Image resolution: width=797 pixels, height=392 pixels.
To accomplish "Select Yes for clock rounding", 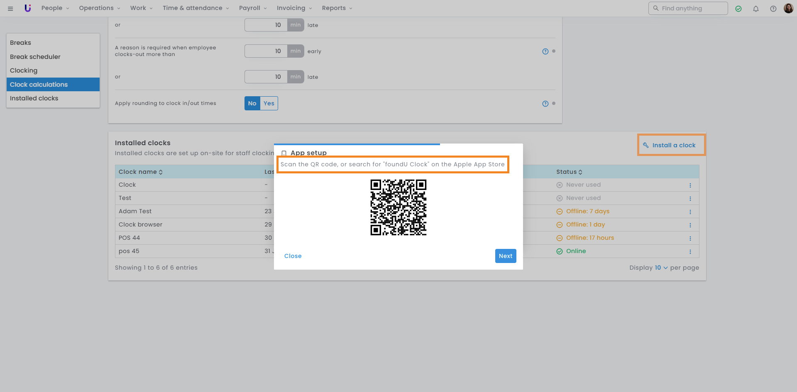I will (269, 103).
